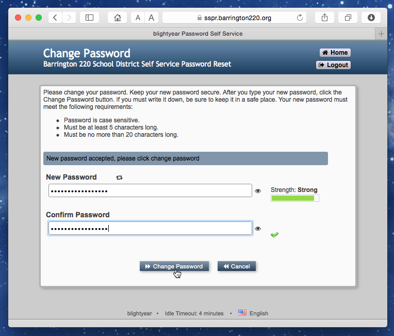
Task: Show all tabs overview icon
Action: (348, 18)
